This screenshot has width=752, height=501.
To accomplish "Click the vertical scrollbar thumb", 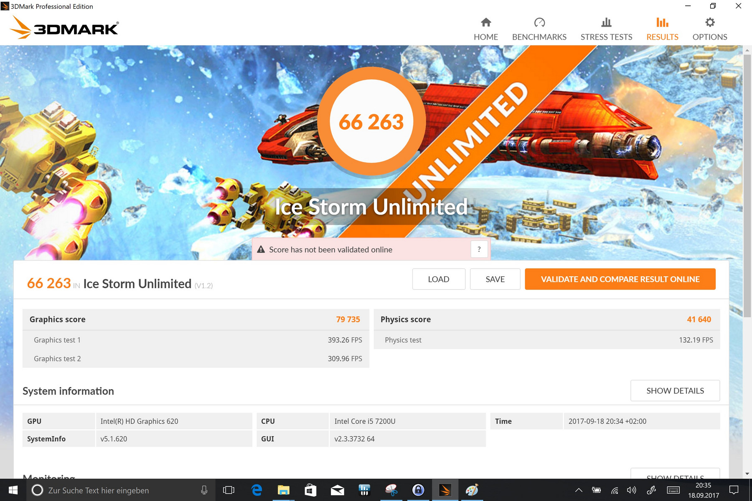I will [x=747, y=184].
